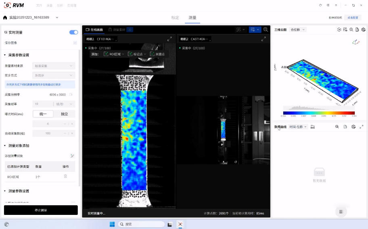Open the 时间-位移 curve type dropdown
The height and width of the screenshot is (229, 368).
coord(298,127)
